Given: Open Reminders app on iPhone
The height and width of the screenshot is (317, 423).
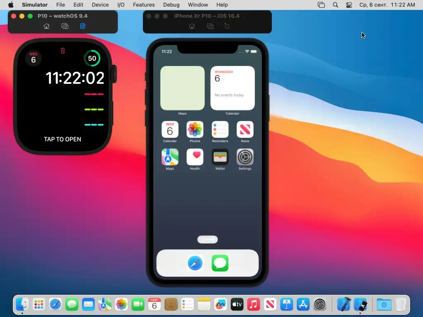Looking at the screenshot, I should click(220, 129).
